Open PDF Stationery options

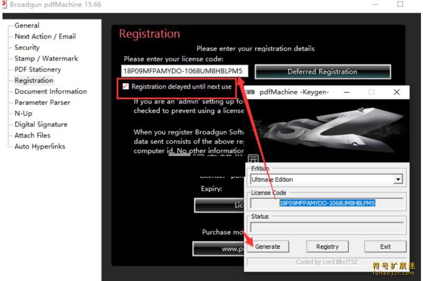(x=38, y=70)
